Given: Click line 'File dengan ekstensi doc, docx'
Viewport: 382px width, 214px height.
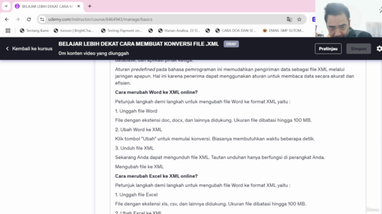Looking at the screenshot, I should (x=213, y=120).
